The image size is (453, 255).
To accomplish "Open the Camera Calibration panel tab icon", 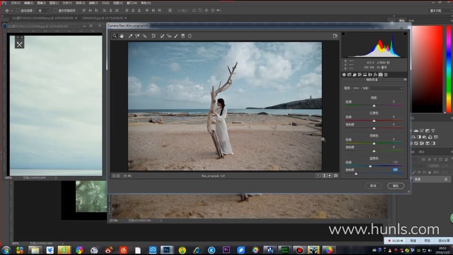I will pyautogui.click(x=380, y=75).
